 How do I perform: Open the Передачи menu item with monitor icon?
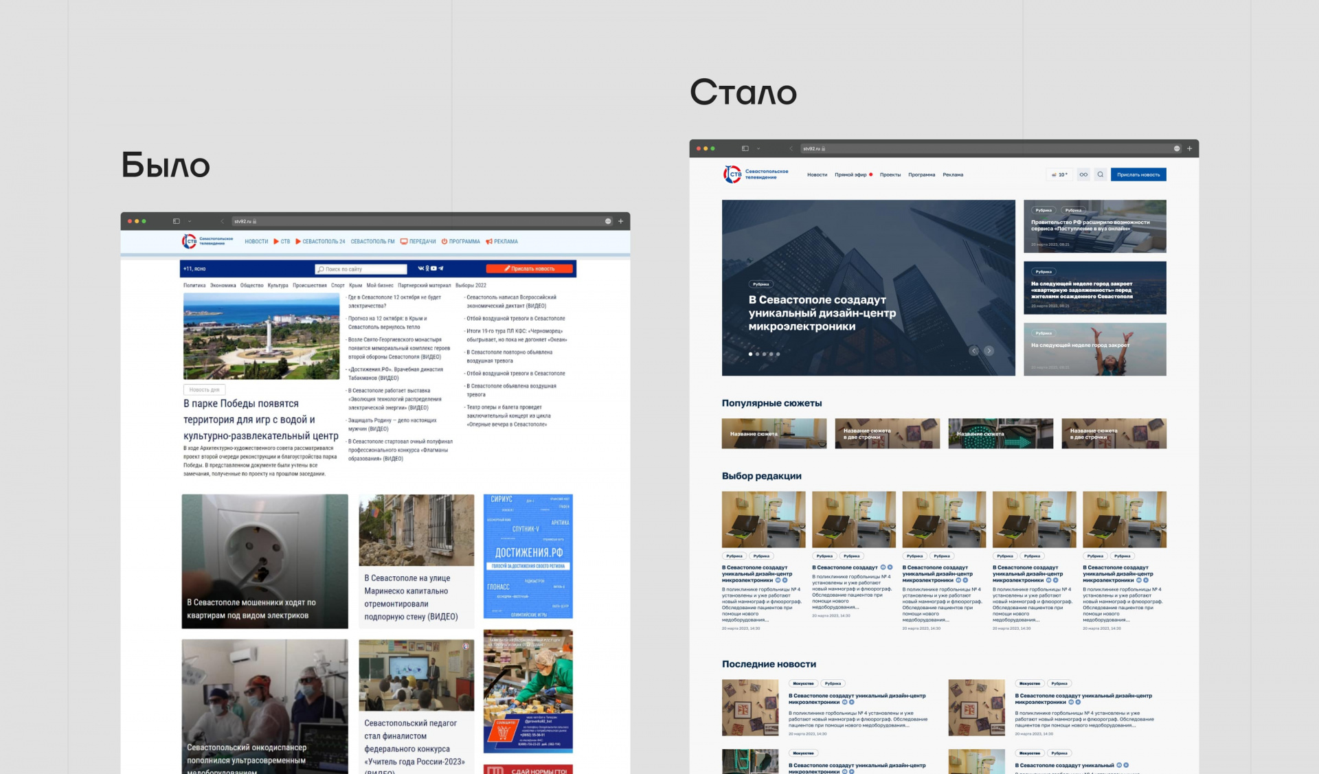(x=418, y=241)
